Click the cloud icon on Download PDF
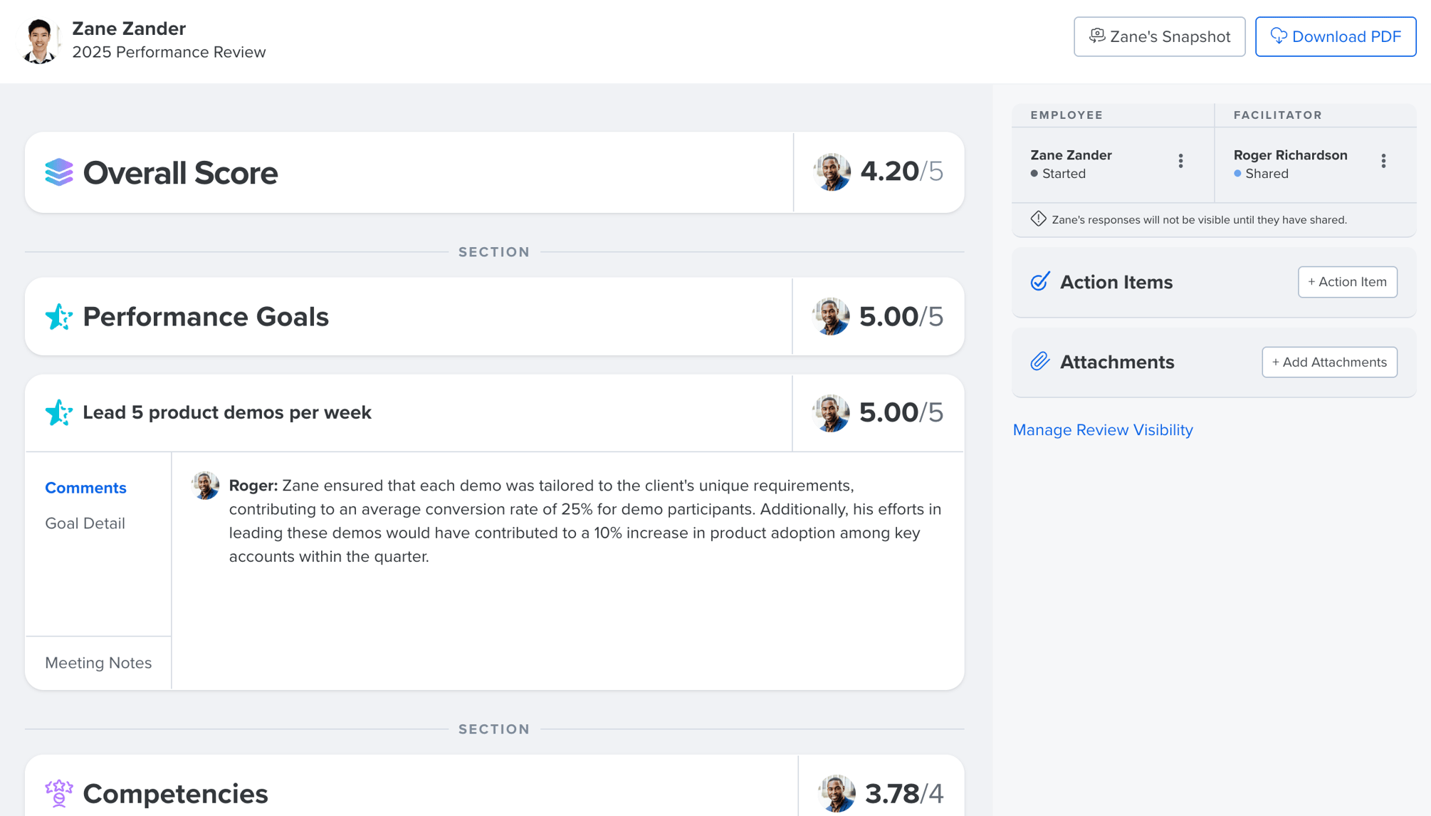Screen dimensions: 1431x816 [x=1279, y=36]
